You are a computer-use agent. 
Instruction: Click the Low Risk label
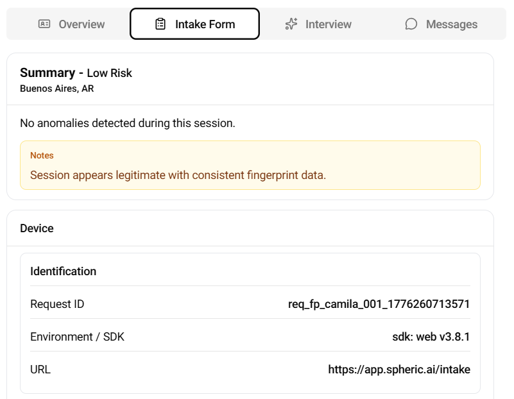tap(110, 73)
